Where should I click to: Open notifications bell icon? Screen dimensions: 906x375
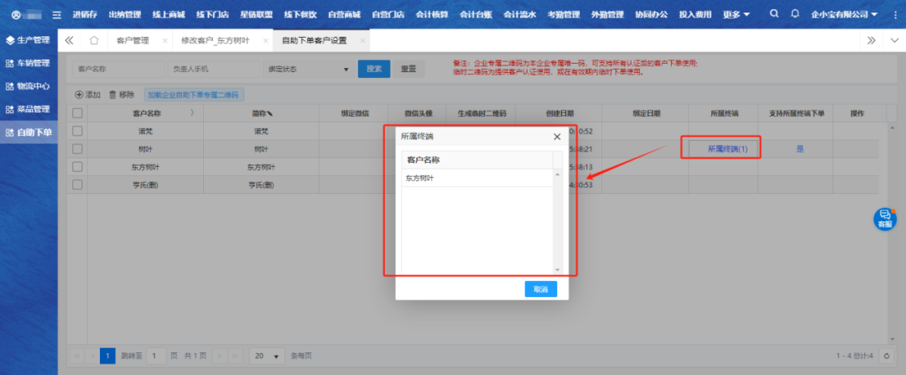click(x=794, y=14)
